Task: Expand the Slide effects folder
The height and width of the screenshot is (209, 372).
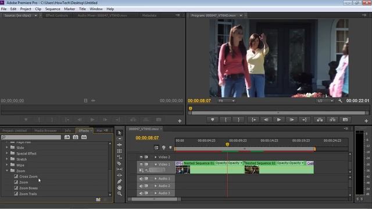Action: (x=7, y=147)
